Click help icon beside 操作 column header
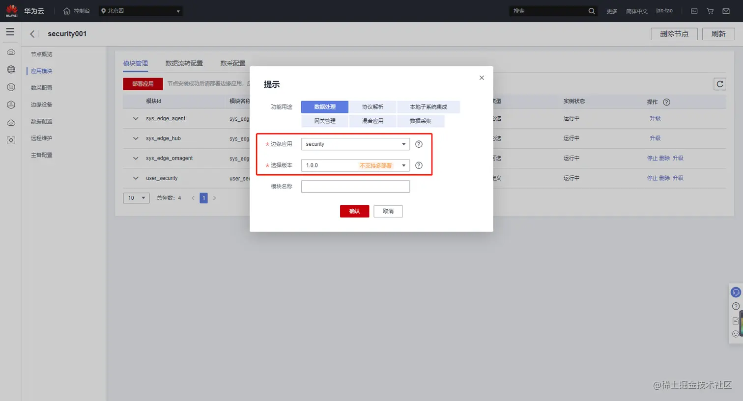The image size is (743, 401). click(666, 102)
